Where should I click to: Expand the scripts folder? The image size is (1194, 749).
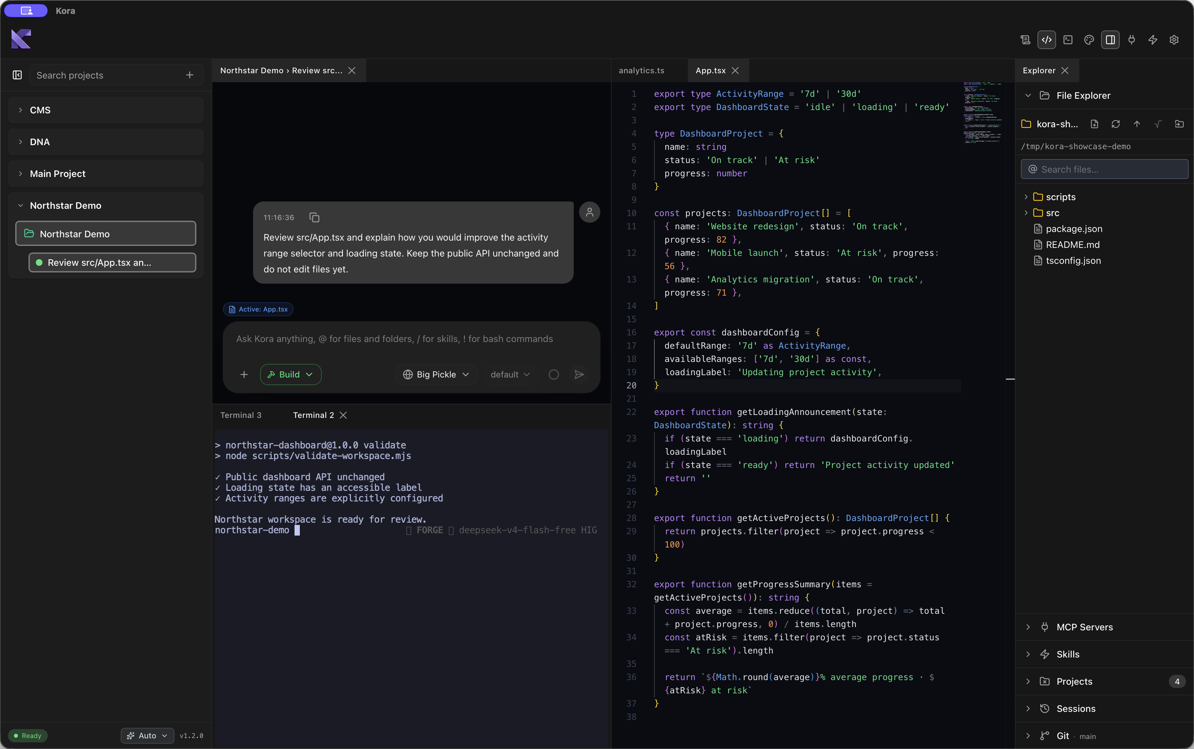[1104, 197]
